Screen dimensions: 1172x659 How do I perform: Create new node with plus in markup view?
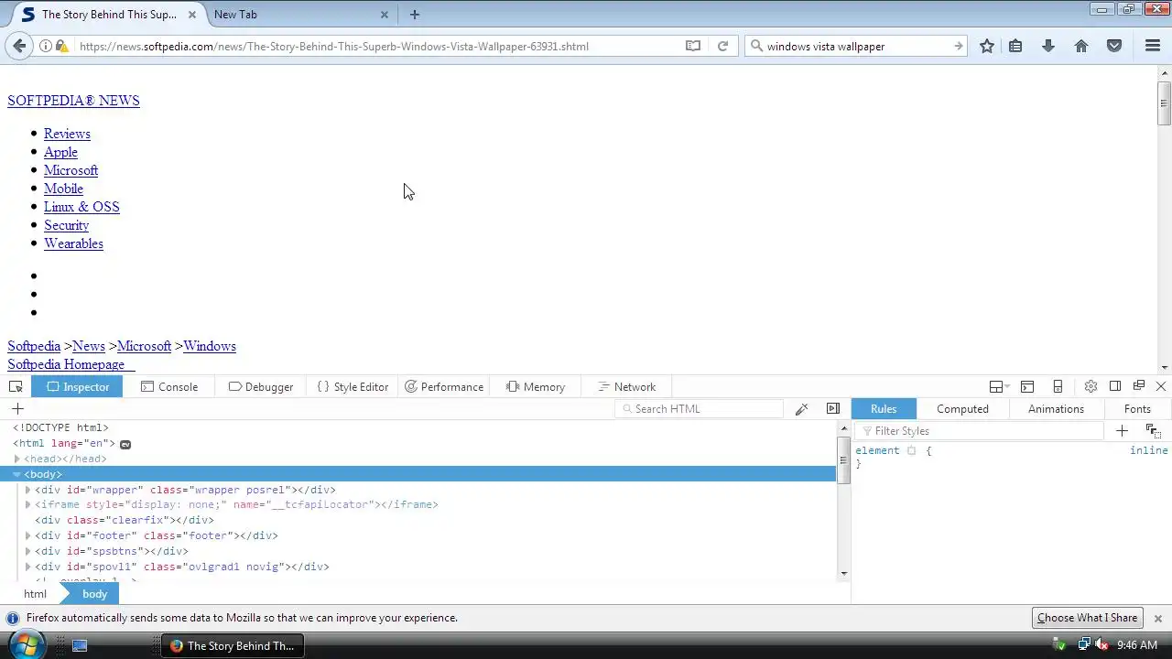click(17, 408)
